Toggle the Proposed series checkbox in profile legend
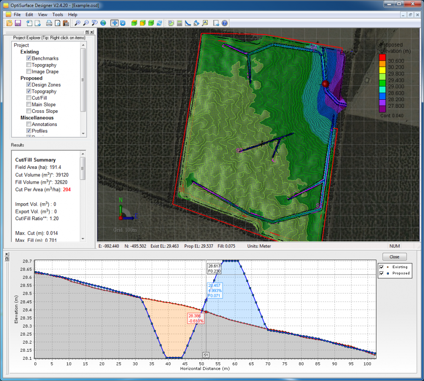The width and height of the screenshot is (424, 381). pyautogui.click(x=382, y=273)
